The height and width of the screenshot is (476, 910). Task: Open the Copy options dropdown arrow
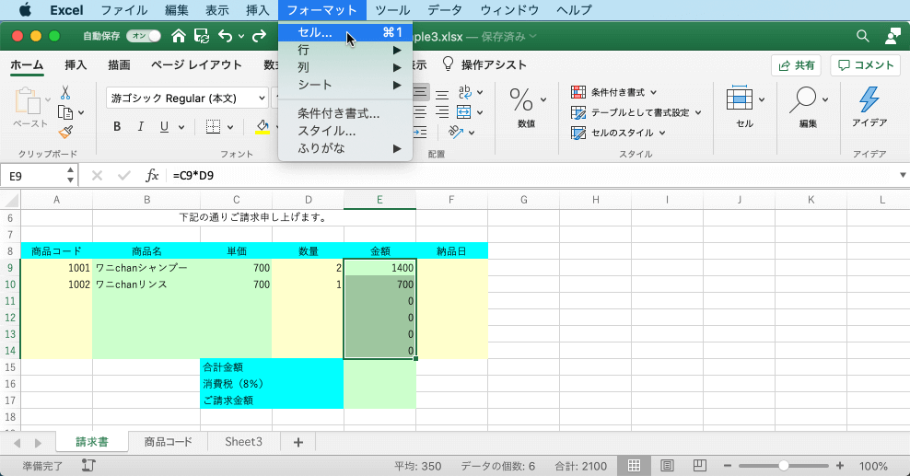[x=81, y=112]
